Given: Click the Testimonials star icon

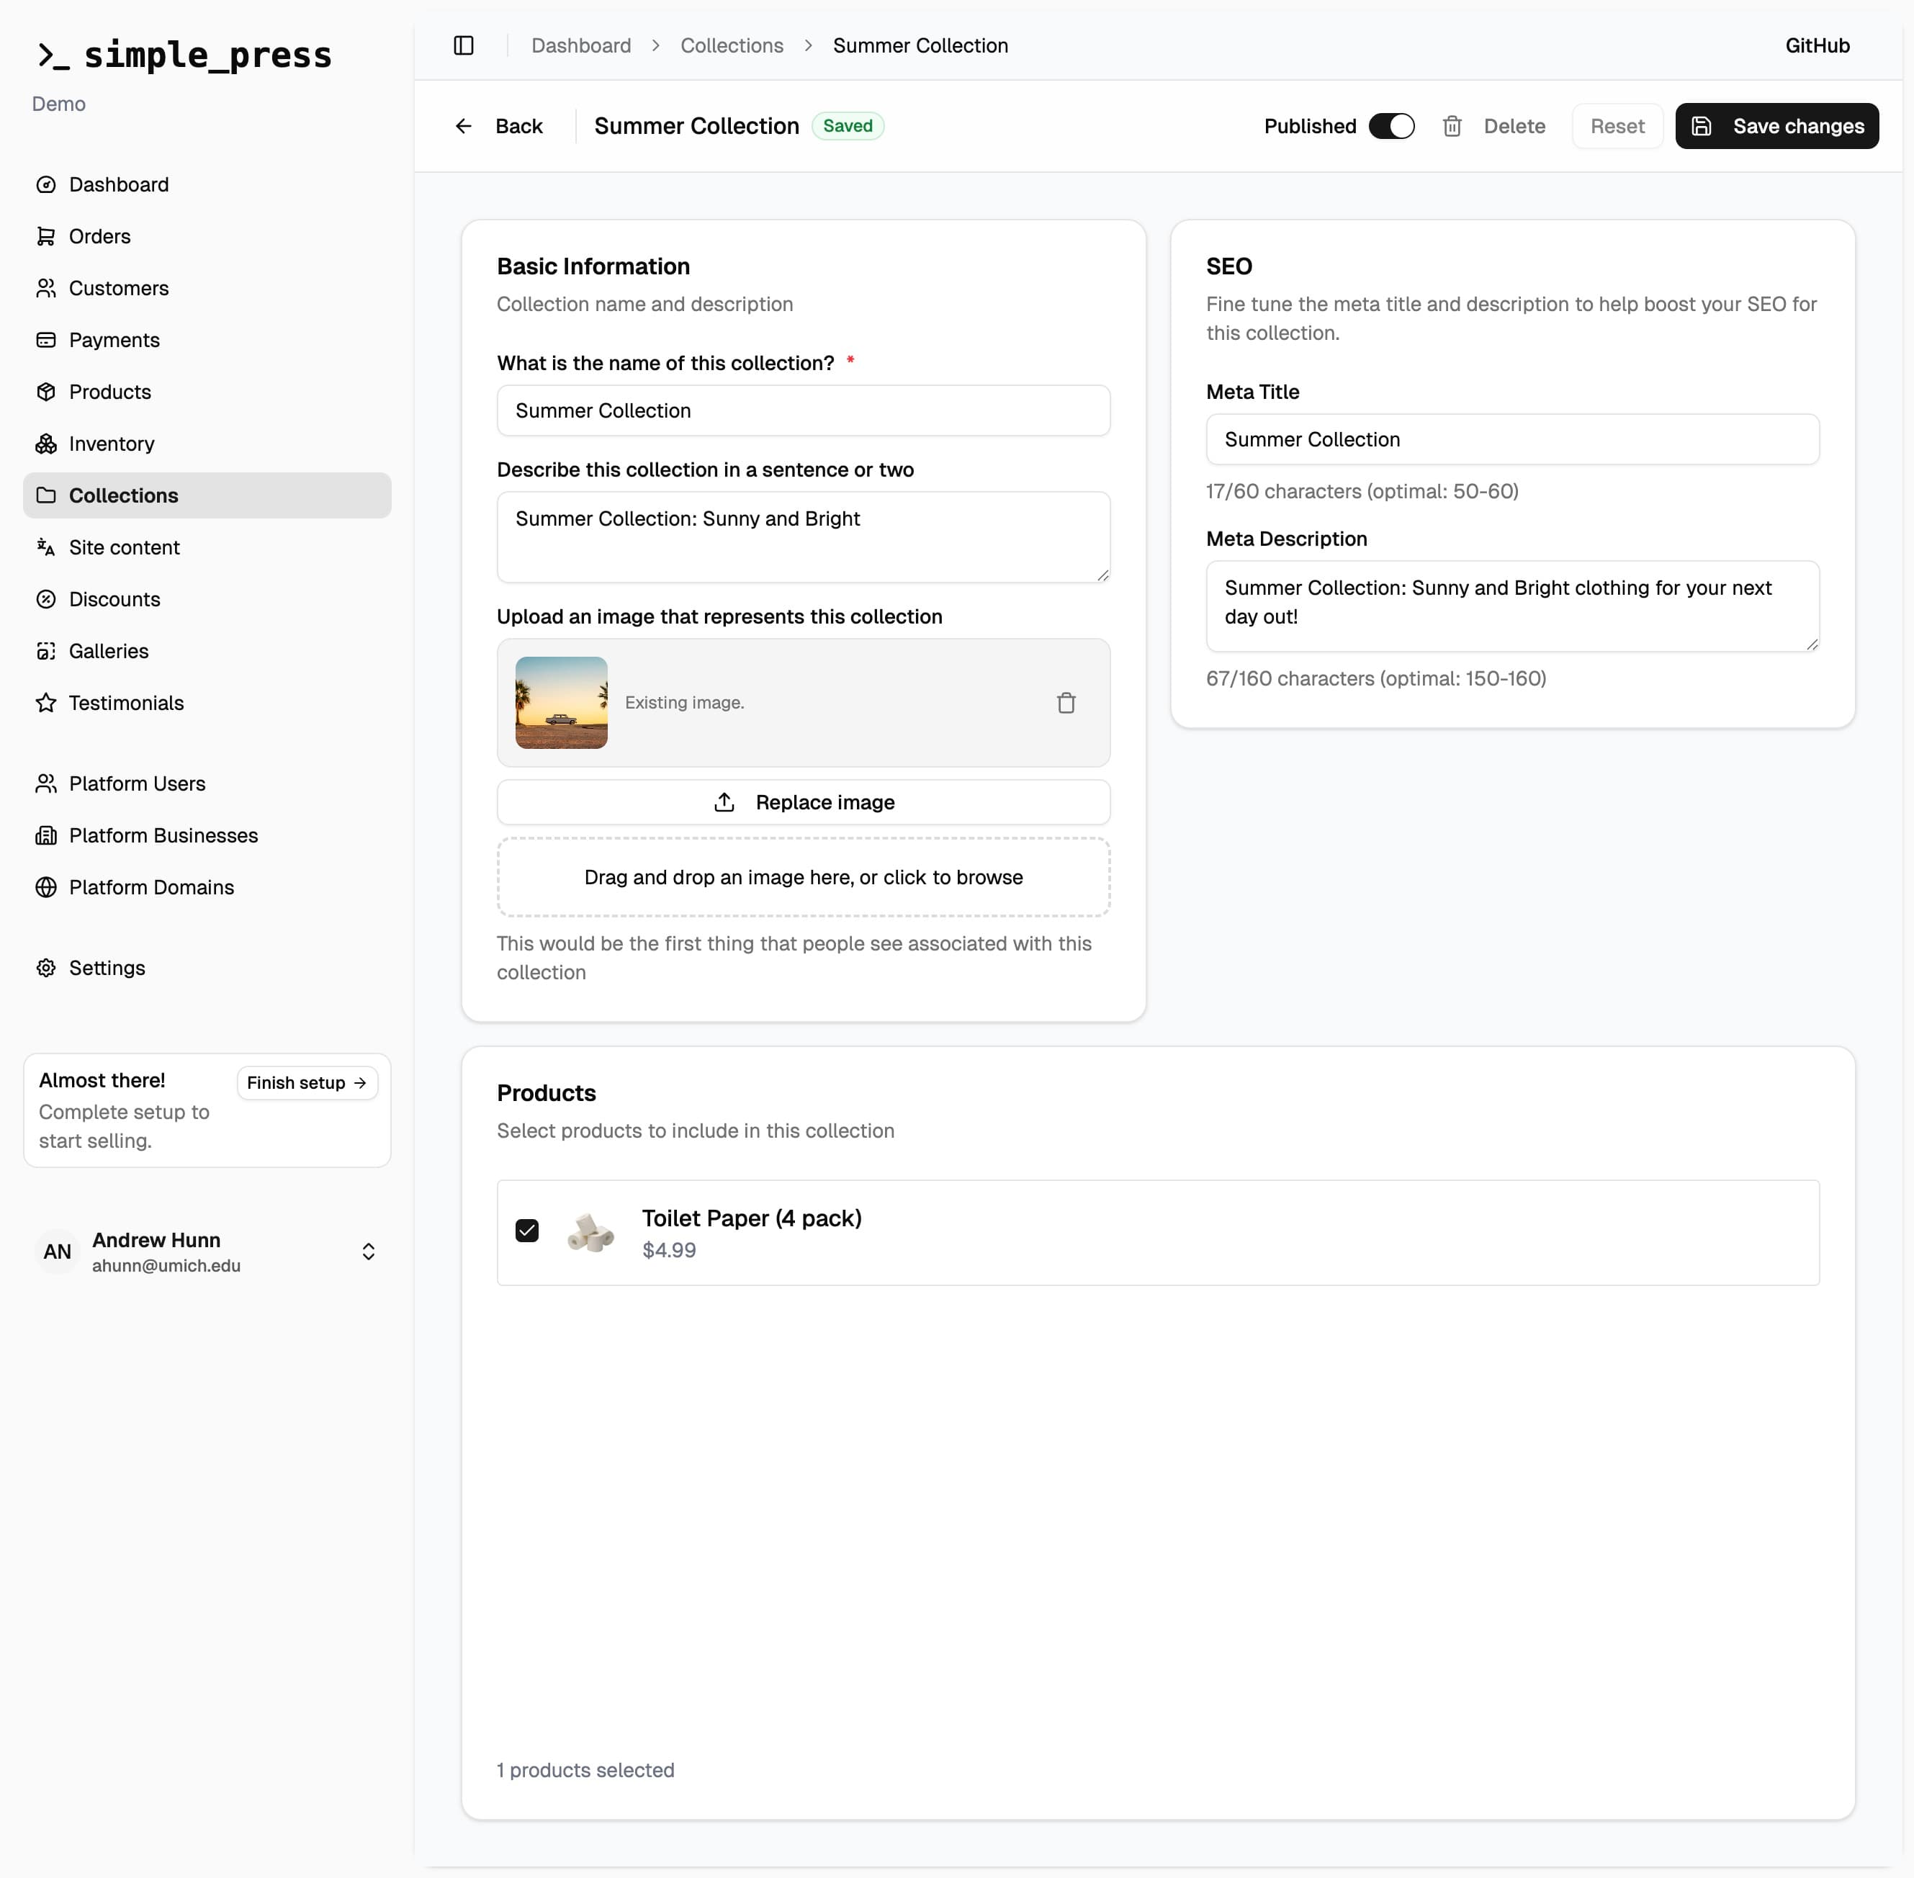Looking at the screenshot, I should tap(46, 702).
